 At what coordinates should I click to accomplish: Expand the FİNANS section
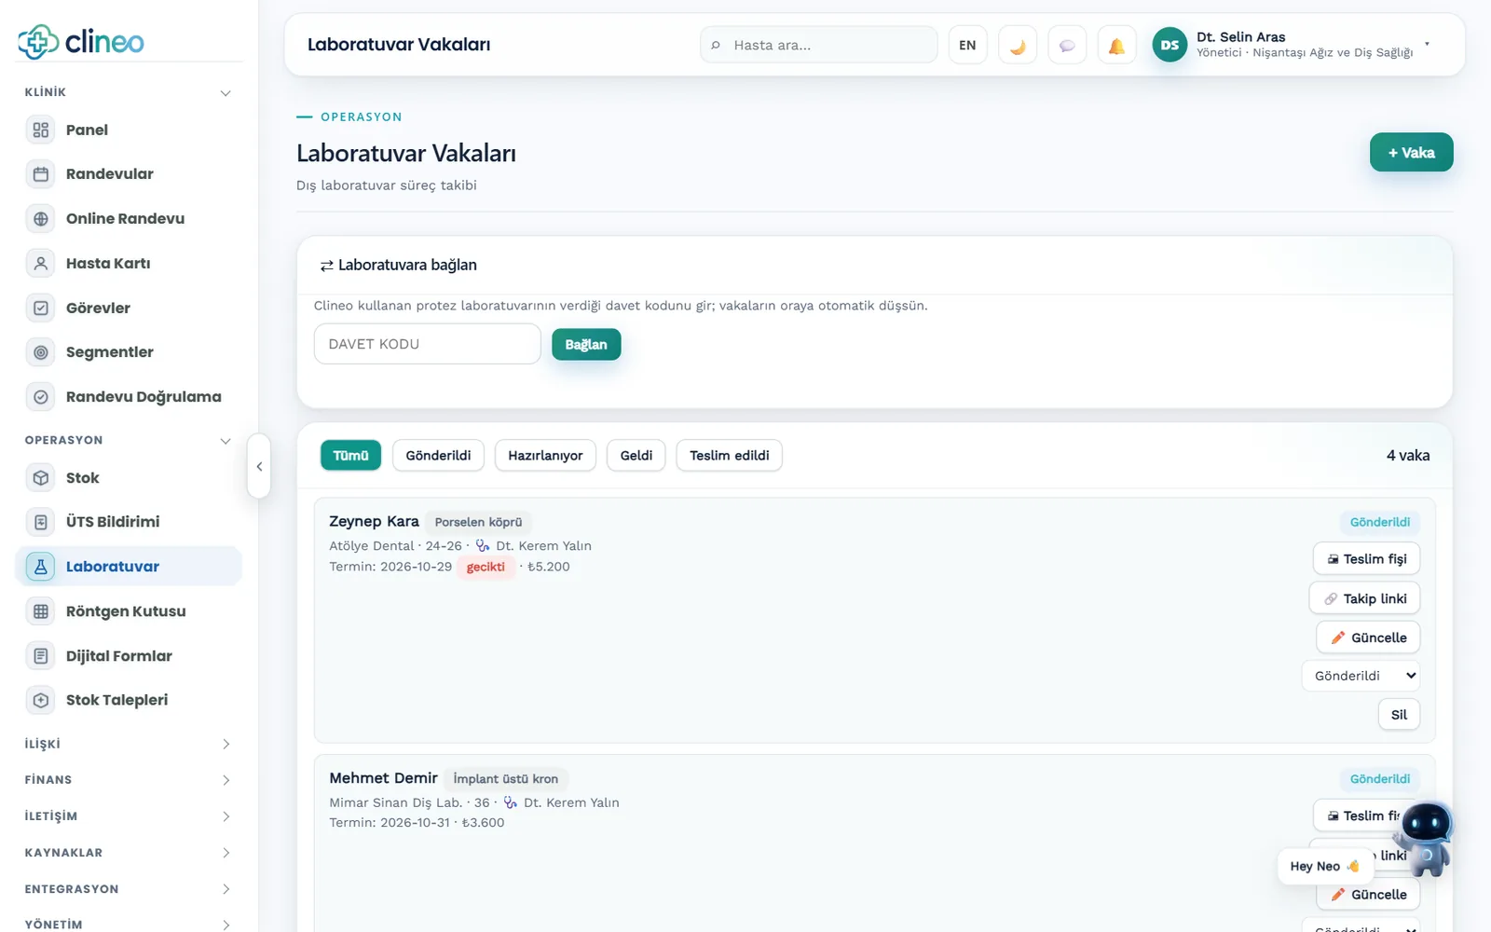[x=129, y=780]
